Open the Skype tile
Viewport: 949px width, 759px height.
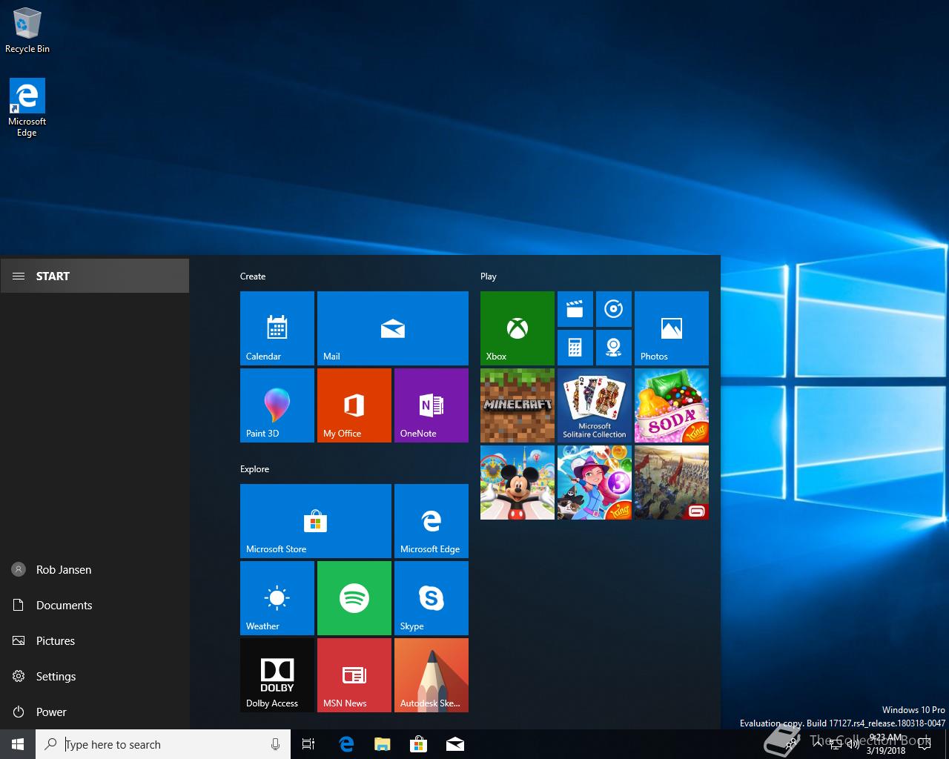pyautogui.click(x=431, y=598)
